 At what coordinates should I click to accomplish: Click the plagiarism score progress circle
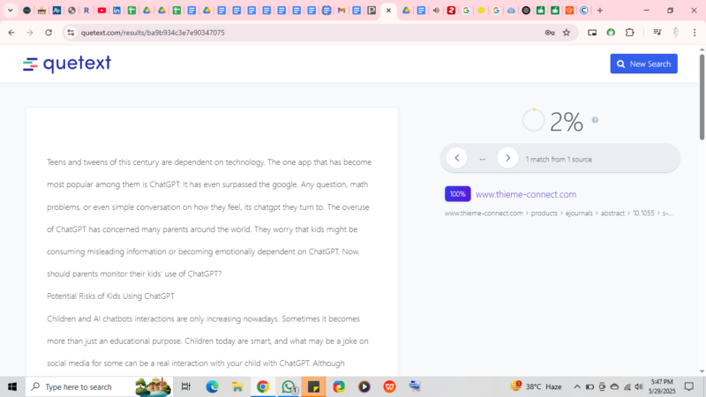click(x=533, y=121)
